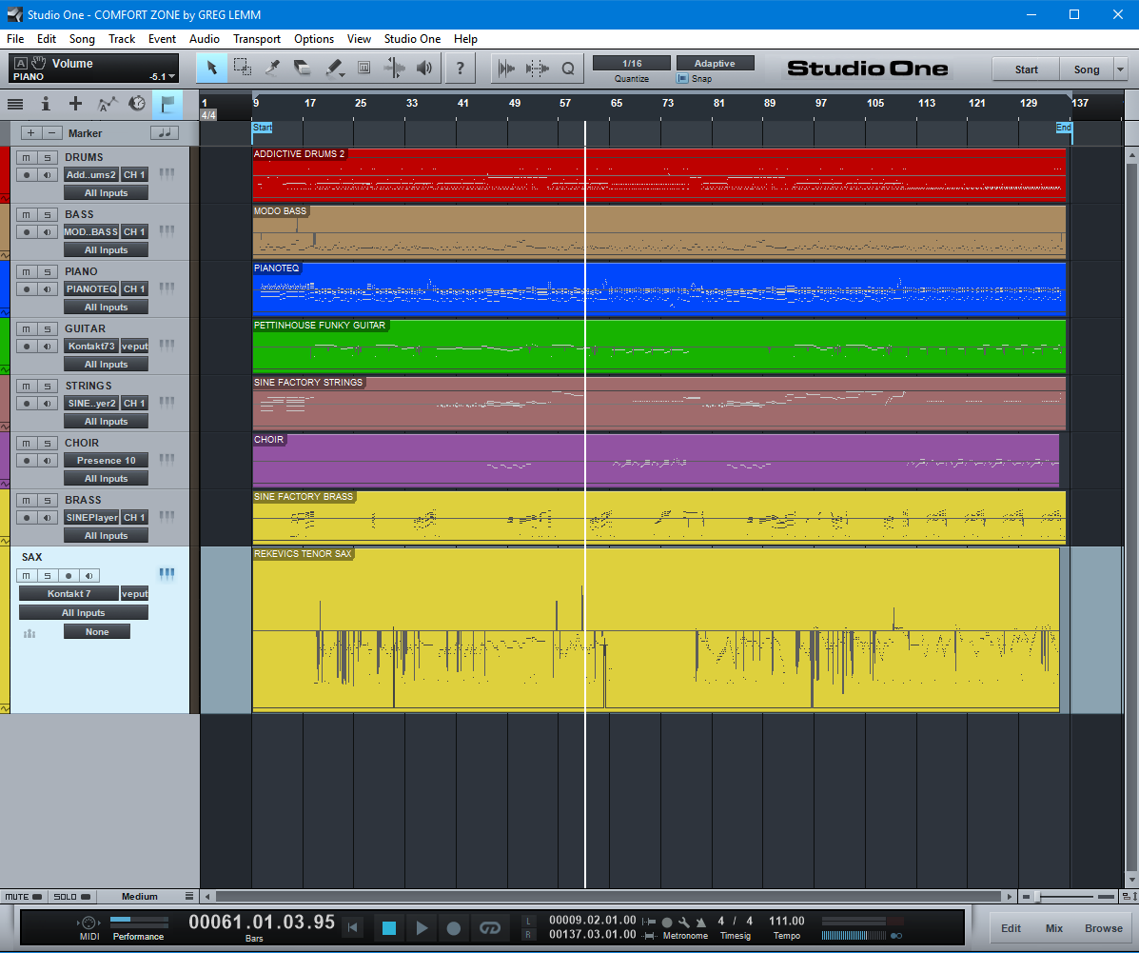The width and height of the screenshot is (1139, 953).
Task: Select the Listen speaker tool
Action: (x=425, y=69)
